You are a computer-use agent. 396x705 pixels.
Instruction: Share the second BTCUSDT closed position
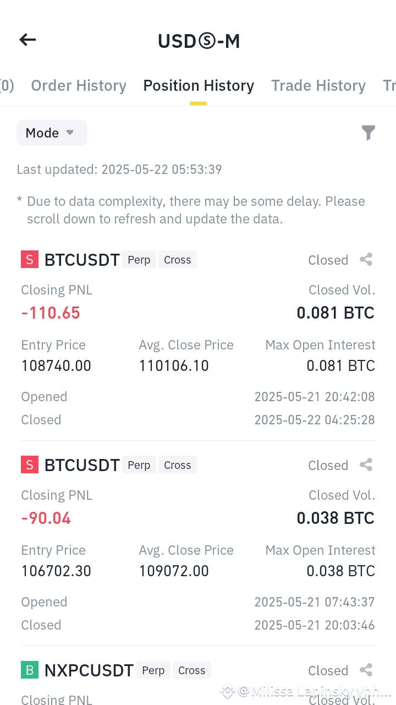click(x=366, y=465)
